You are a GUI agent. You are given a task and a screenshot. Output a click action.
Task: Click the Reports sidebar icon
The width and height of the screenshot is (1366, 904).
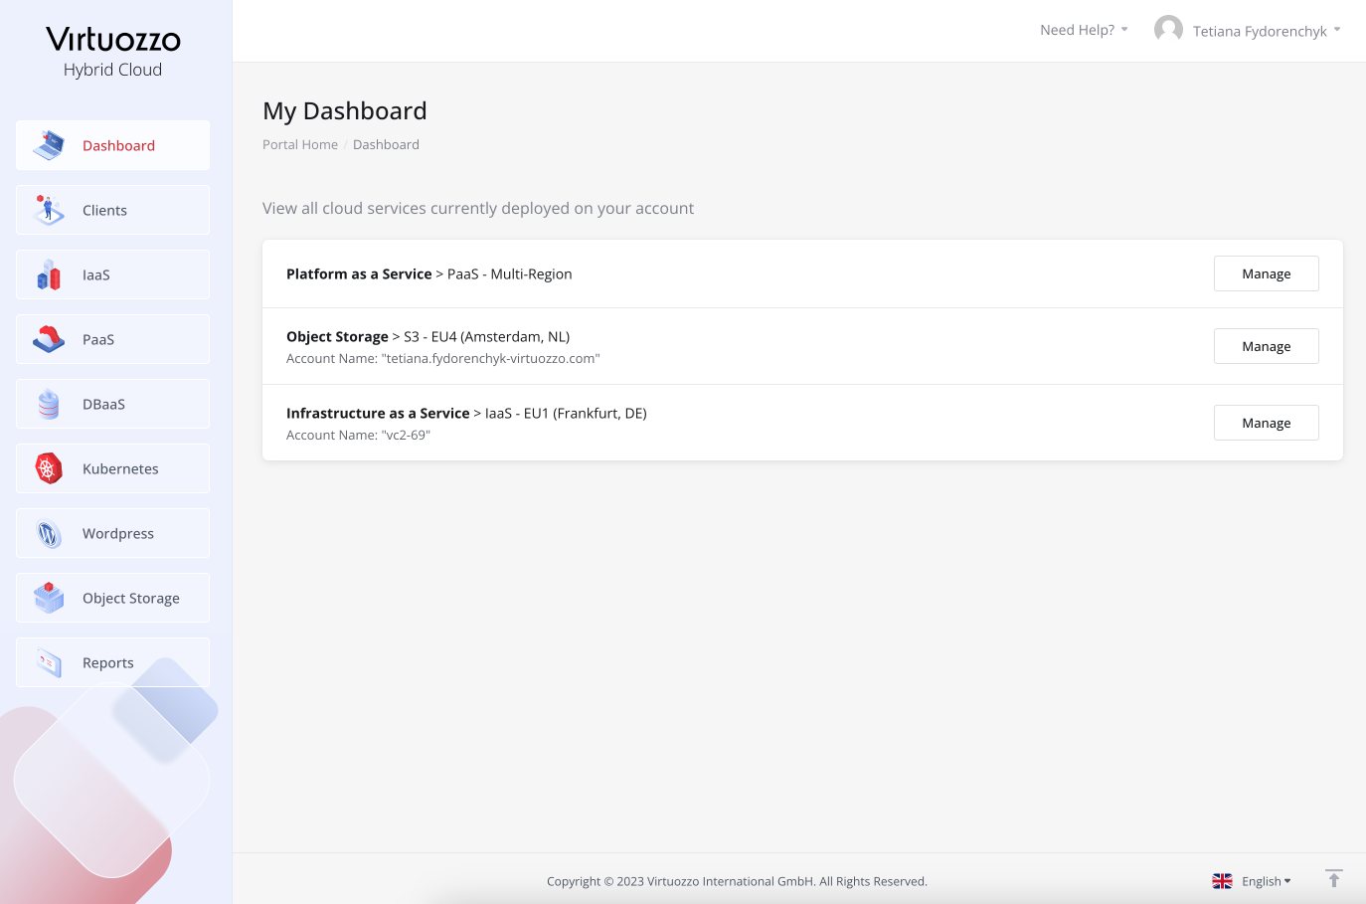point(49,662)
